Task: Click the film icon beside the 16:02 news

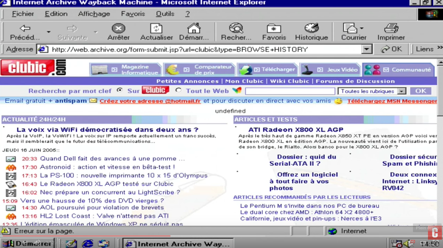Action: tap(11, 192)
